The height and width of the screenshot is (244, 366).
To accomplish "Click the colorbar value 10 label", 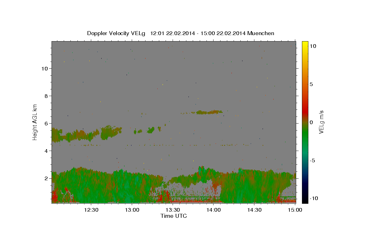I will tap(313, 46).
